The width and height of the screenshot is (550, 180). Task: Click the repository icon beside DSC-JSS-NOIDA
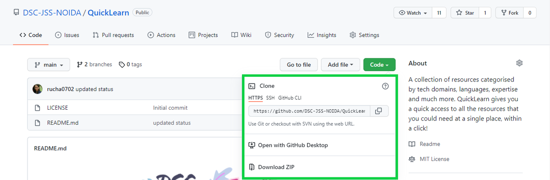click(x=16, y=12)
